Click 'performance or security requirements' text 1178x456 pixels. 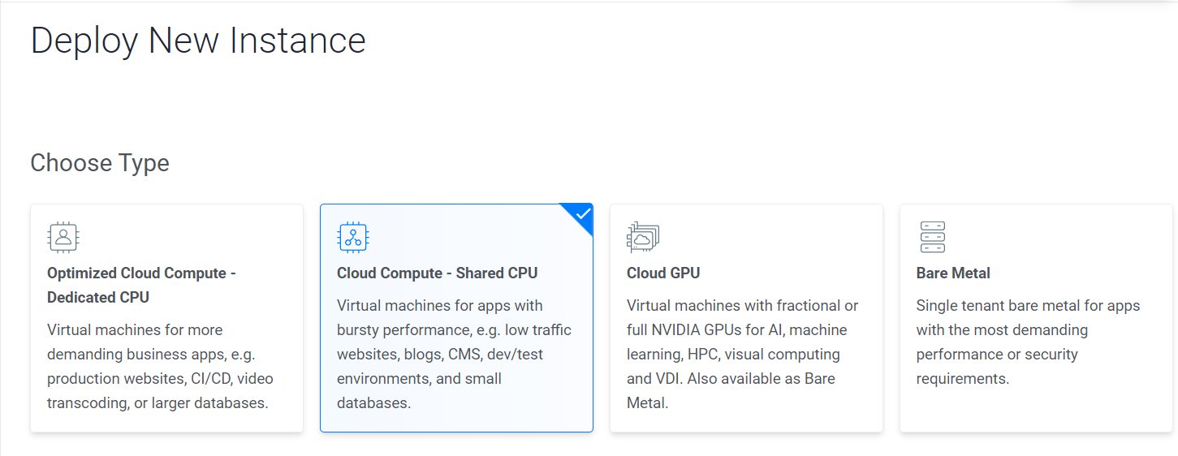coord(997,367)
